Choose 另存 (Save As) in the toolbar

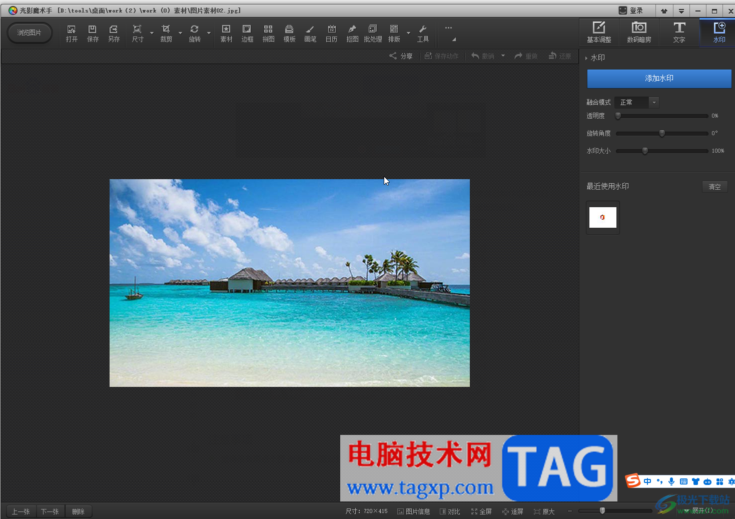coord(114,34)
